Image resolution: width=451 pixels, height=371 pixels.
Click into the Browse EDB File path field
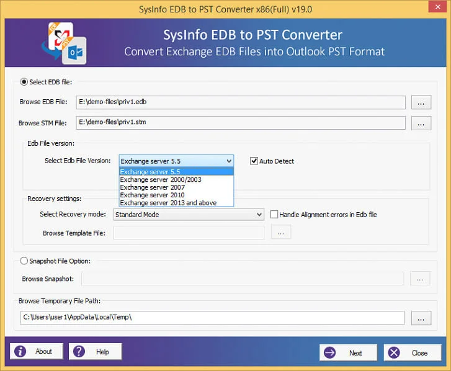click(x=240, y=102)
